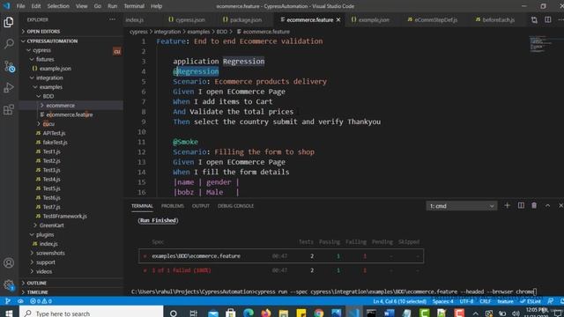The image size is (564, 317).
Task: Switch to the Output panel tab
Action: click(200, 206)
